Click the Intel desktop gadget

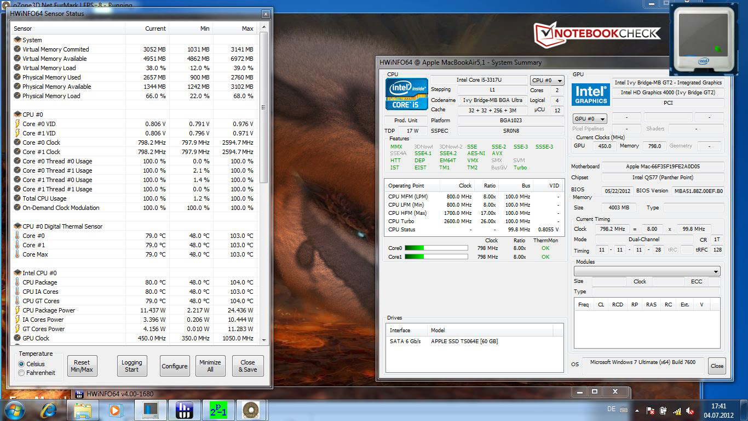[704, 40]
